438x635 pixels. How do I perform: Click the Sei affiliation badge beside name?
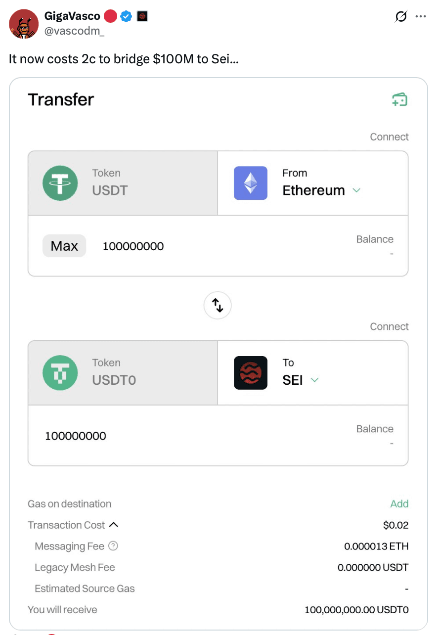point(143,16)
